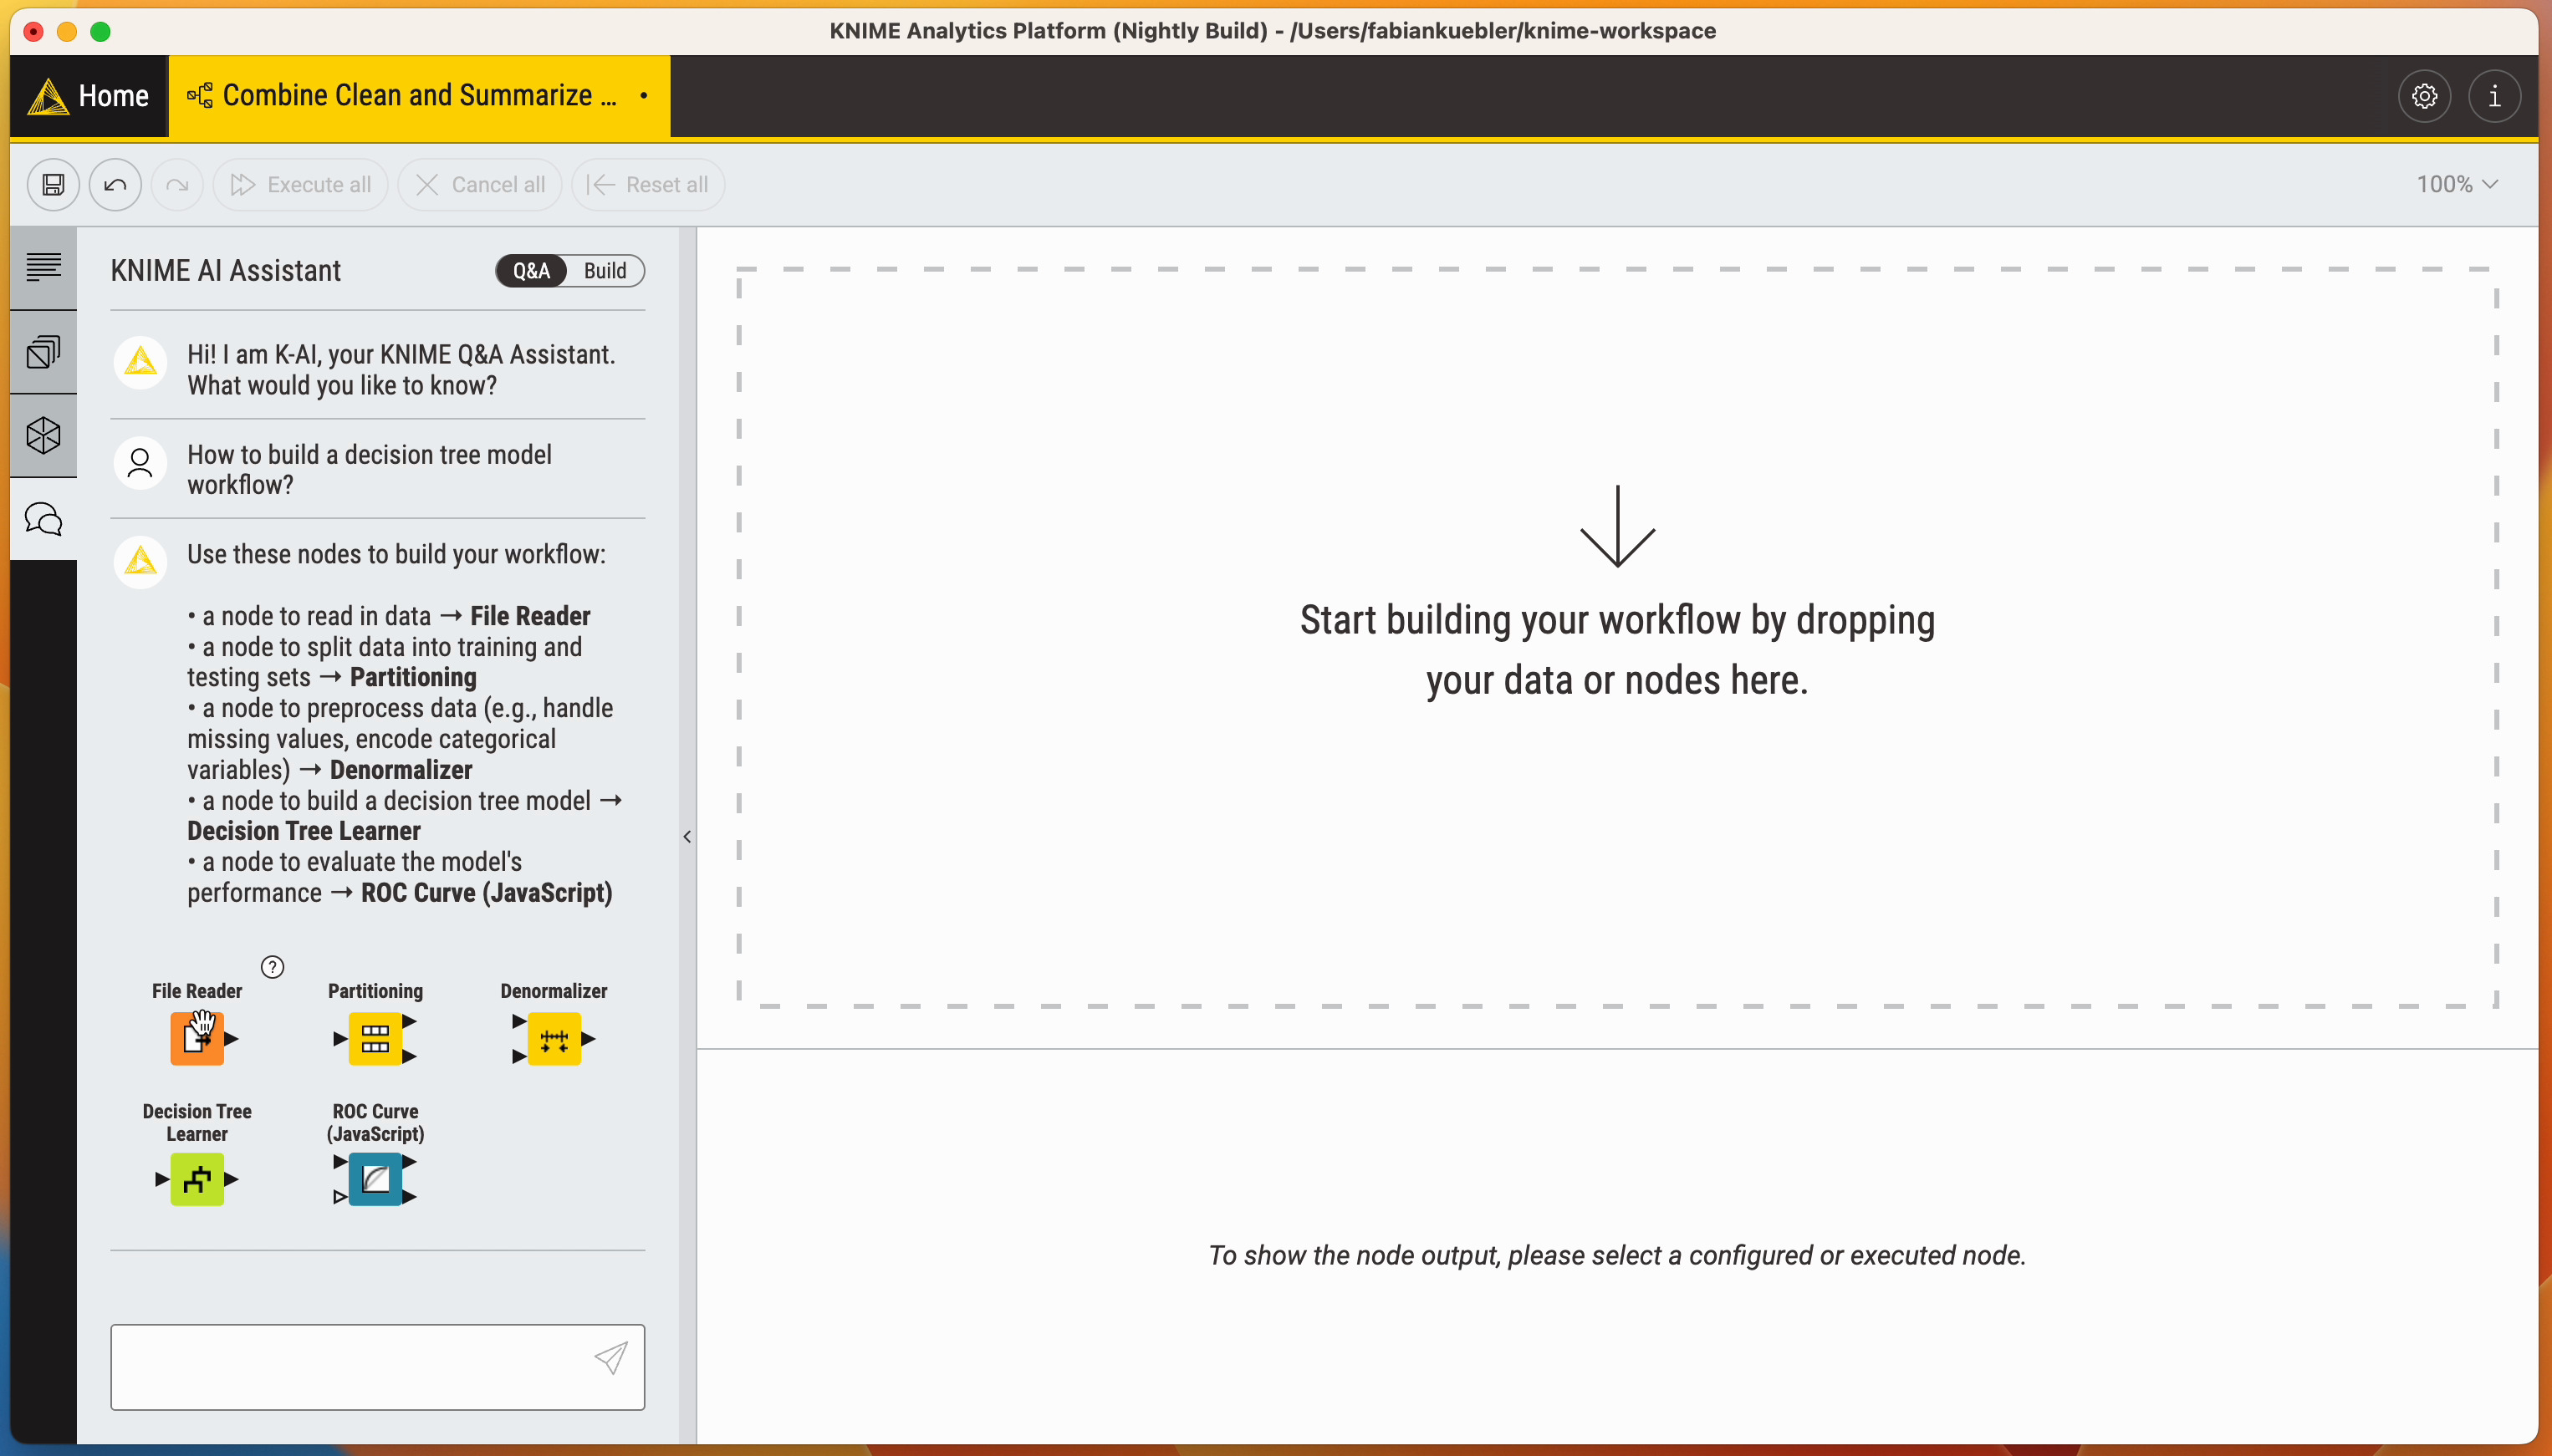Click the Save workflow icon
Image resolution: width=2552 pixels, height=1456 pixels.
(x=53, y=185)
